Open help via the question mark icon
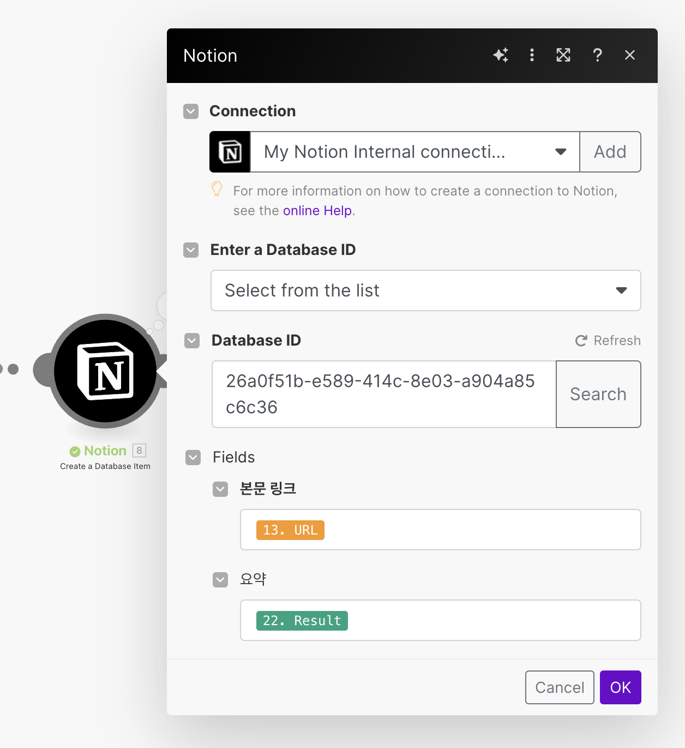685x748 pixels. [597, 55]
